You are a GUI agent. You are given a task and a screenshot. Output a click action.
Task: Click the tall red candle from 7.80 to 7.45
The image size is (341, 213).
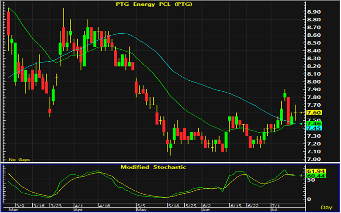pyautogui.click(x=288, y=111)
